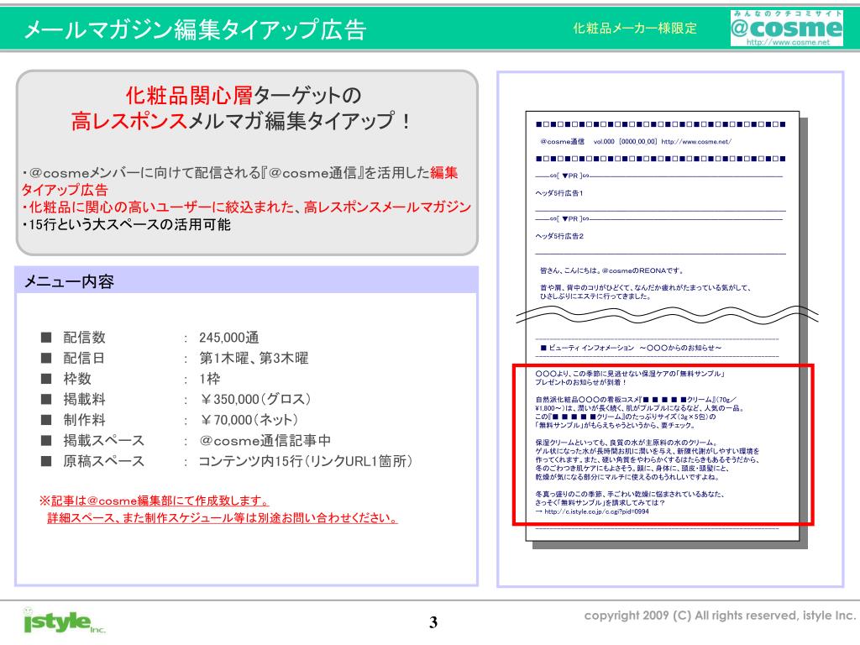The height and width of the screenshot is (645, 860).
Task: Select the 枠数 row label
Action: pos(77,379)
